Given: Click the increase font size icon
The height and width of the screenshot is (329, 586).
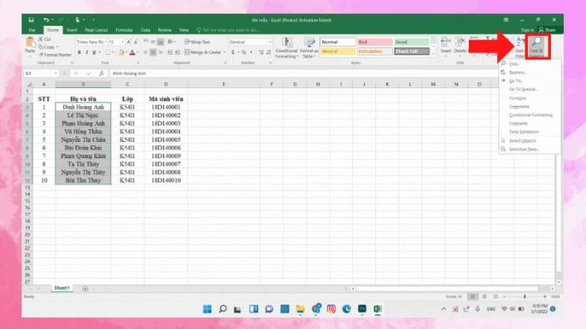Looking at the screenshot, I should [x=129, y=42].
